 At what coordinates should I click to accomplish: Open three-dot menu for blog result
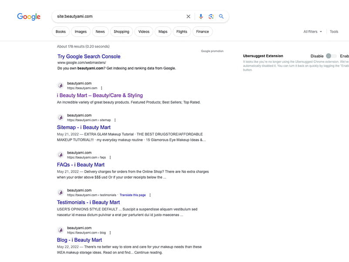pos(110,233)
